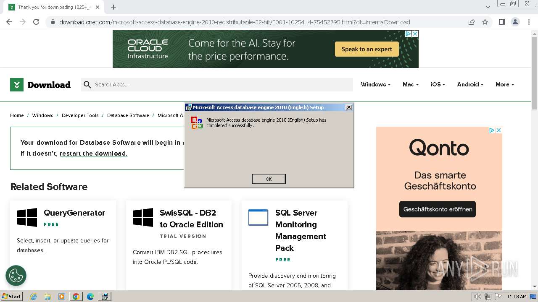Open cookie preferences button
The image size is (538, 302).
(16, 276)
